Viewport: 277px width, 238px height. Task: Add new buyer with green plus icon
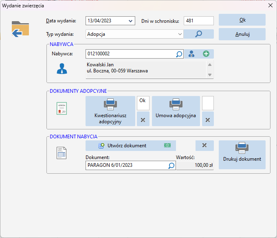point(206,54)
